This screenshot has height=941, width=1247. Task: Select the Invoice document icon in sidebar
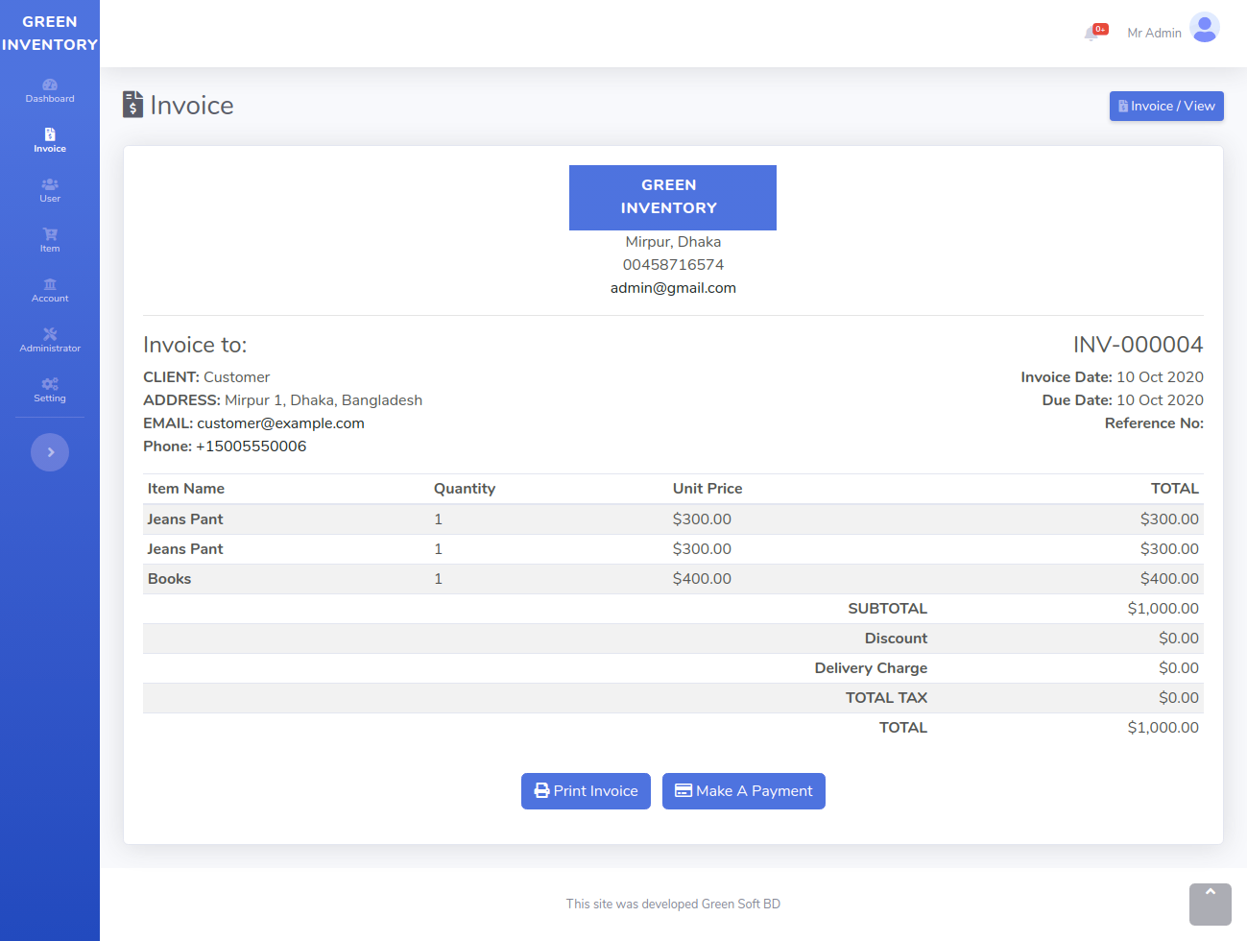[50, 135]
